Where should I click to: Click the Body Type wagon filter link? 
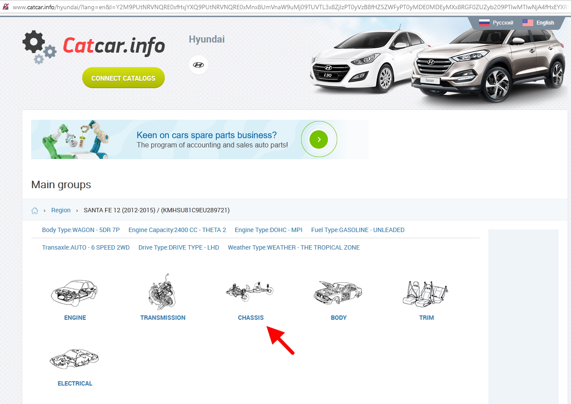pyautogui.click(x=81, y=230)
